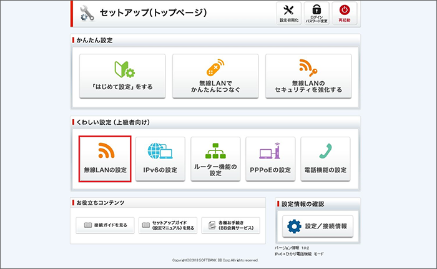The image size is (437, 269).
Task: Start 「はじめて設定」をする wizard
Action: point(122,77)
